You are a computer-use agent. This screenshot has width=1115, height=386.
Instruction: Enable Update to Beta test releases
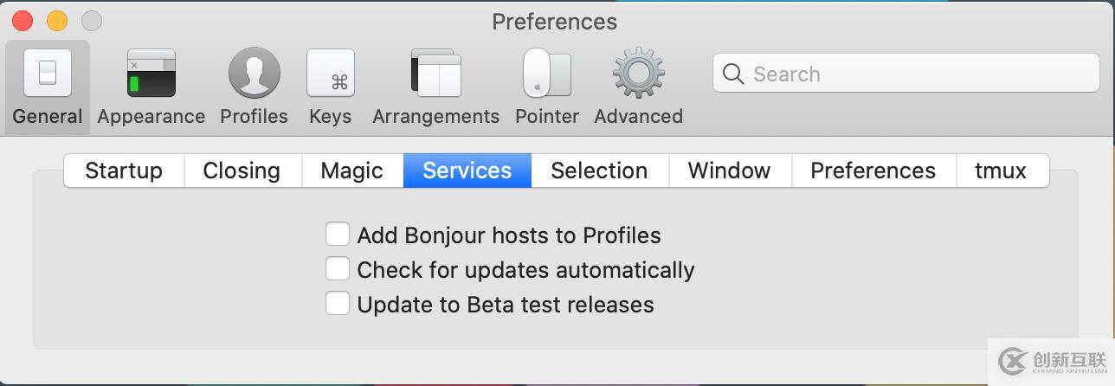[338, 304]
